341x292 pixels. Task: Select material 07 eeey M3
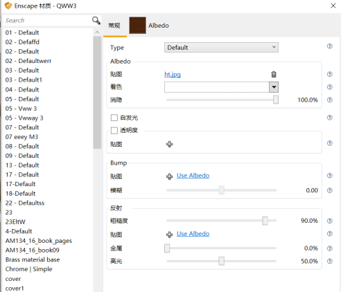pyautogui.click(x=21, y=137)
